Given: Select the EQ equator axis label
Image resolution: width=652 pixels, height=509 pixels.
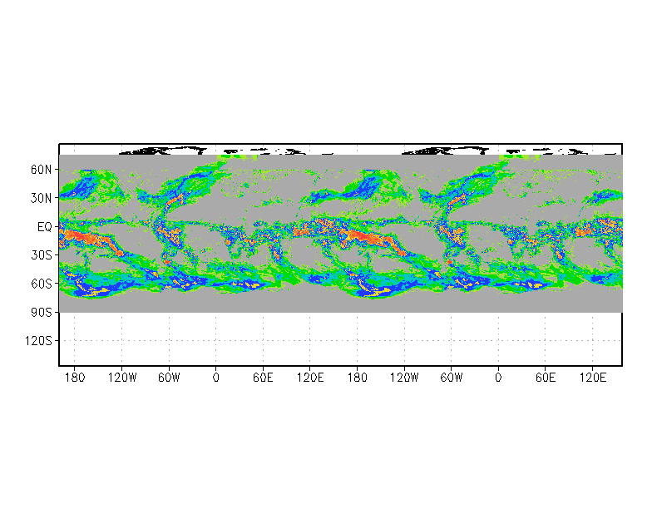Looking at the screenshot, I should tap(45, 227).
